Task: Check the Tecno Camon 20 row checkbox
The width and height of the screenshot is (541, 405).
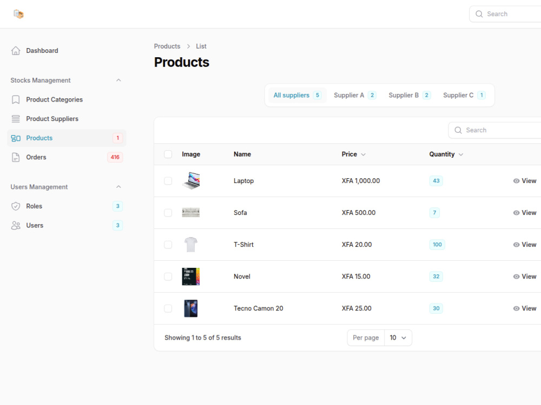Action: (168, 308)
